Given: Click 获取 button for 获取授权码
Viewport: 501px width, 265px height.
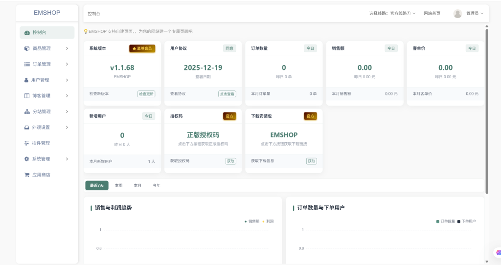Looking at the screenshot, I should coord(231,161).
